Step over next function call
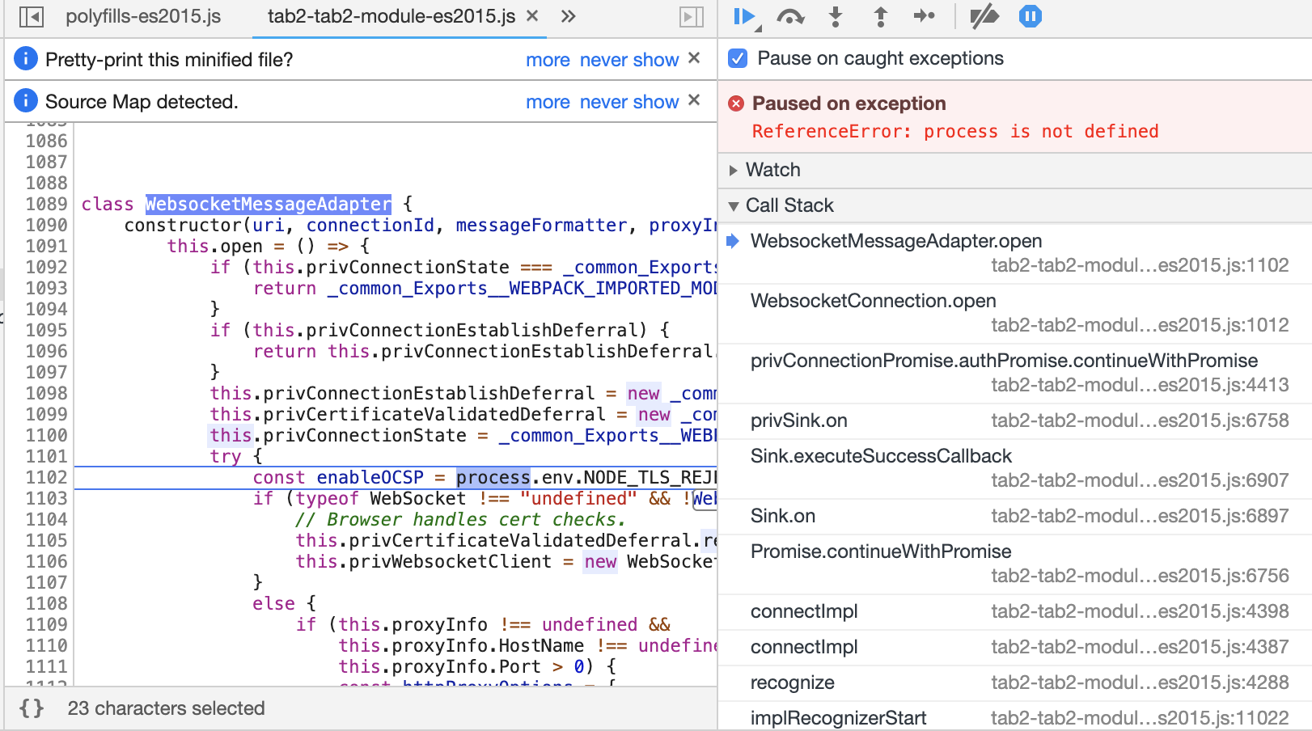The image size is (1312, 731). [x=790, y=16]
